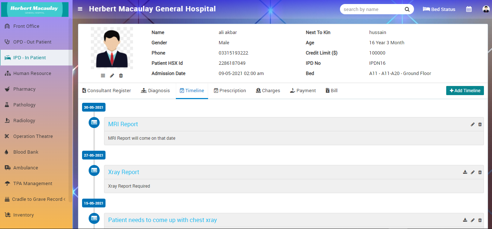
Task: Delete patient using trash icon under photo
Action: [121, 75]
